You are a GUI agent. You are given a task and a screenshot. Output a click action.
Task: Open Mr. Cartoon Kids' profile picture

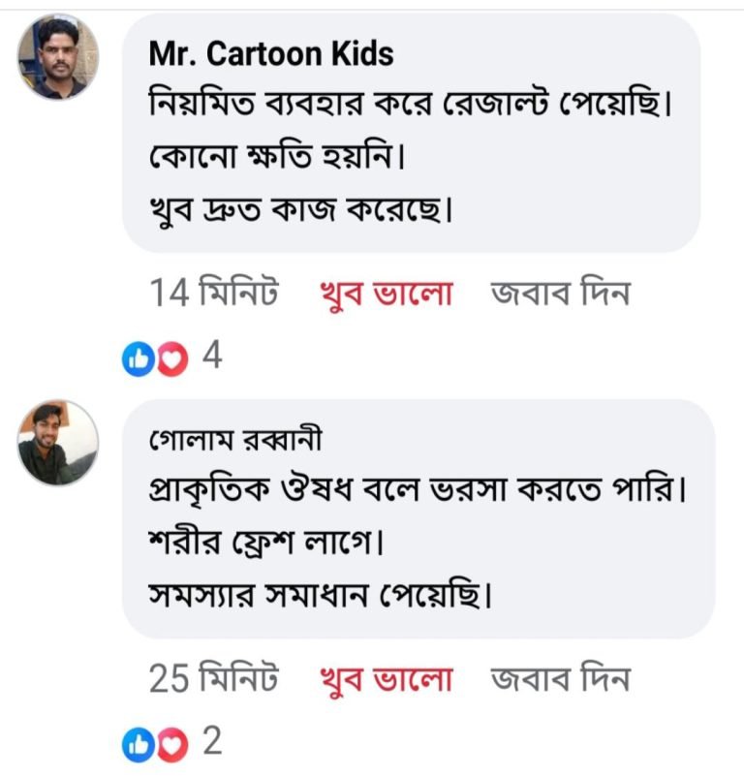point(58,57)
